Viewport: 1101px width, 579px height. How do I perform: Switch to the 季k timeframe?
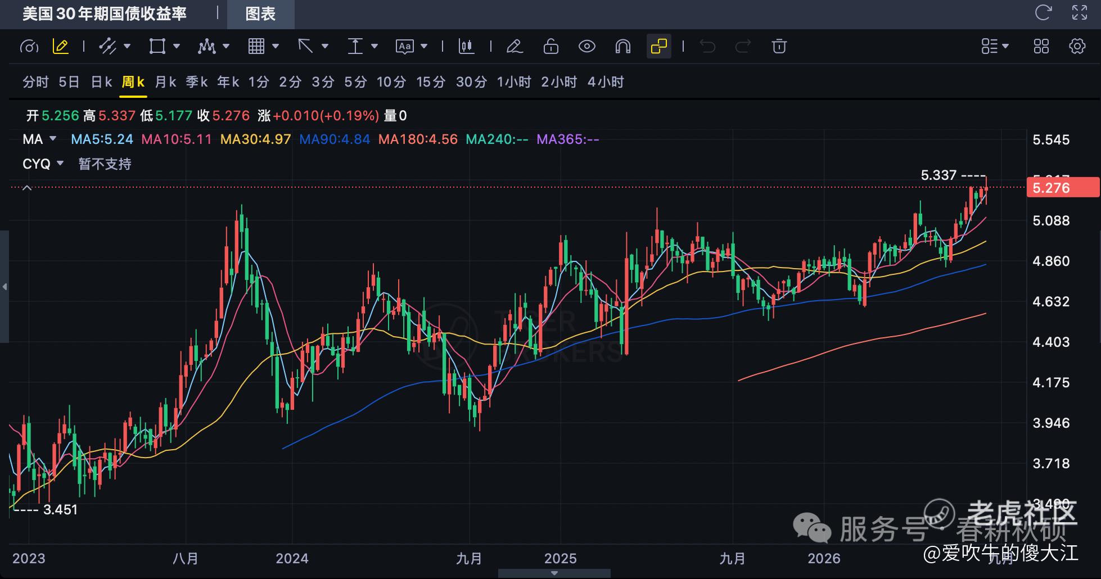click(197, 82)
